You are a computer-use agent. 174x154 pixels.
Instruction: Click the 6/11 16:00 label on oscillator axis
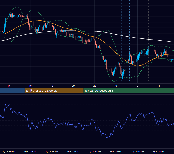click(x=30, y=151)
